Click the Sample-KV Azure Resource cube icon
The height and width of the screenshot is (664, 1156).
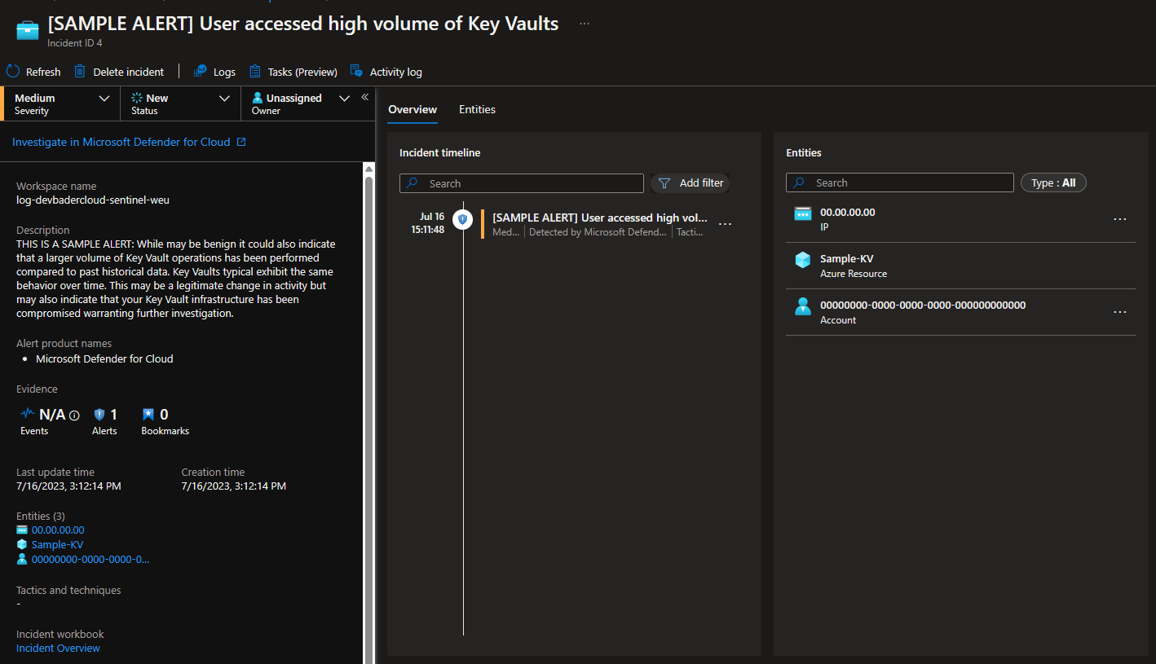(x=804, y=260)
